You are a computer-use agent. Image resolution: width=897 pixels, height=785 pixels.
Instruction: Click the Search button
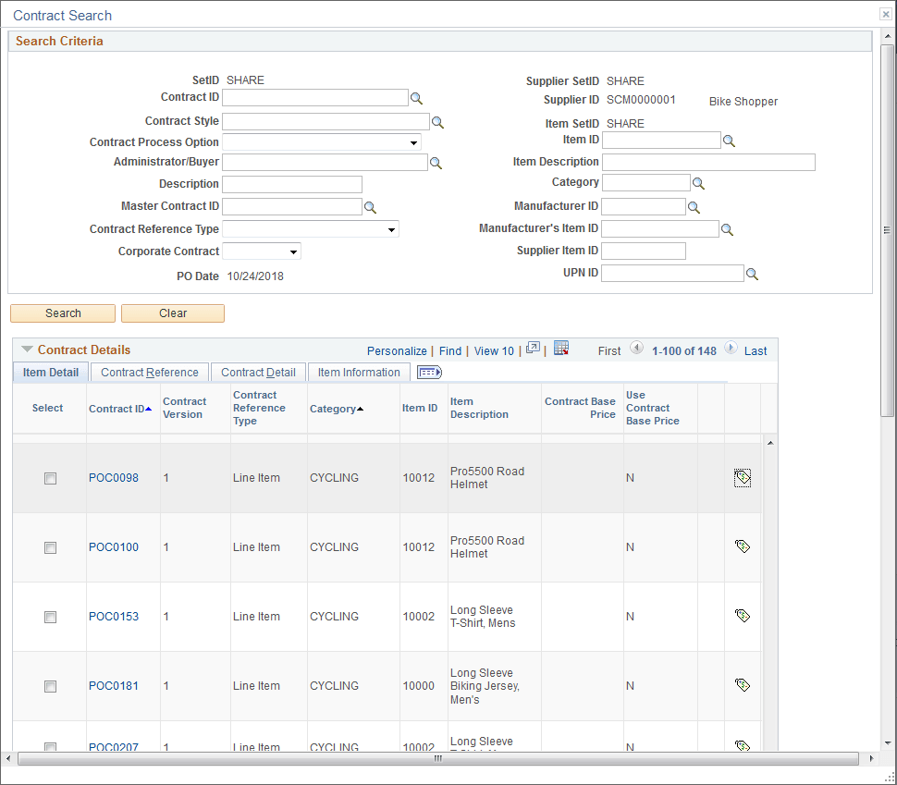(x=62, y=313)
